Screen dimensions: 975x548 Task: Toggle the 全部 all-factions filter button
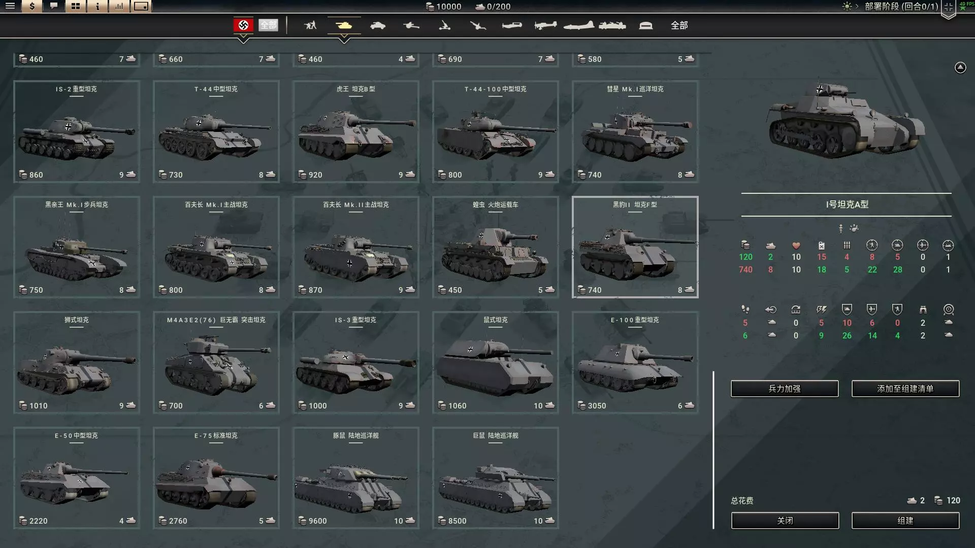268,25
